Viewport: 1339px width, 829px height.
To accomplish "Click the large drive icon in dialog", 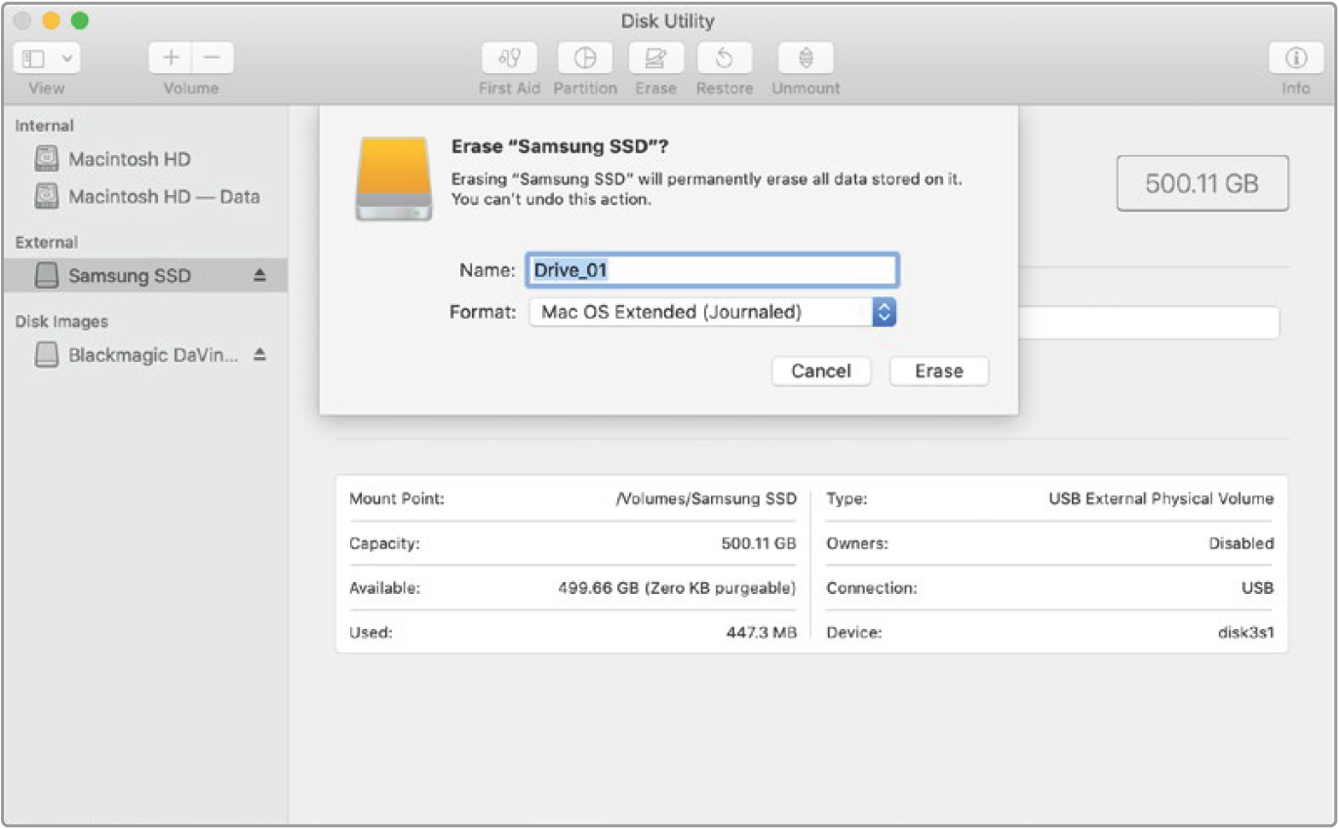I will pyautogui.click(x=391, y=178).
